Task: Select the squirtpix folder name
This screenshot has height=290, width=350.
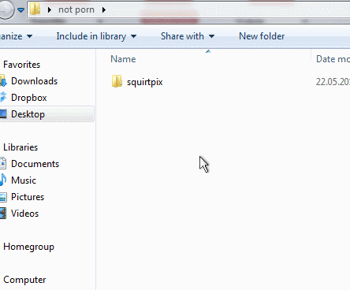Action: coord(145,82)
